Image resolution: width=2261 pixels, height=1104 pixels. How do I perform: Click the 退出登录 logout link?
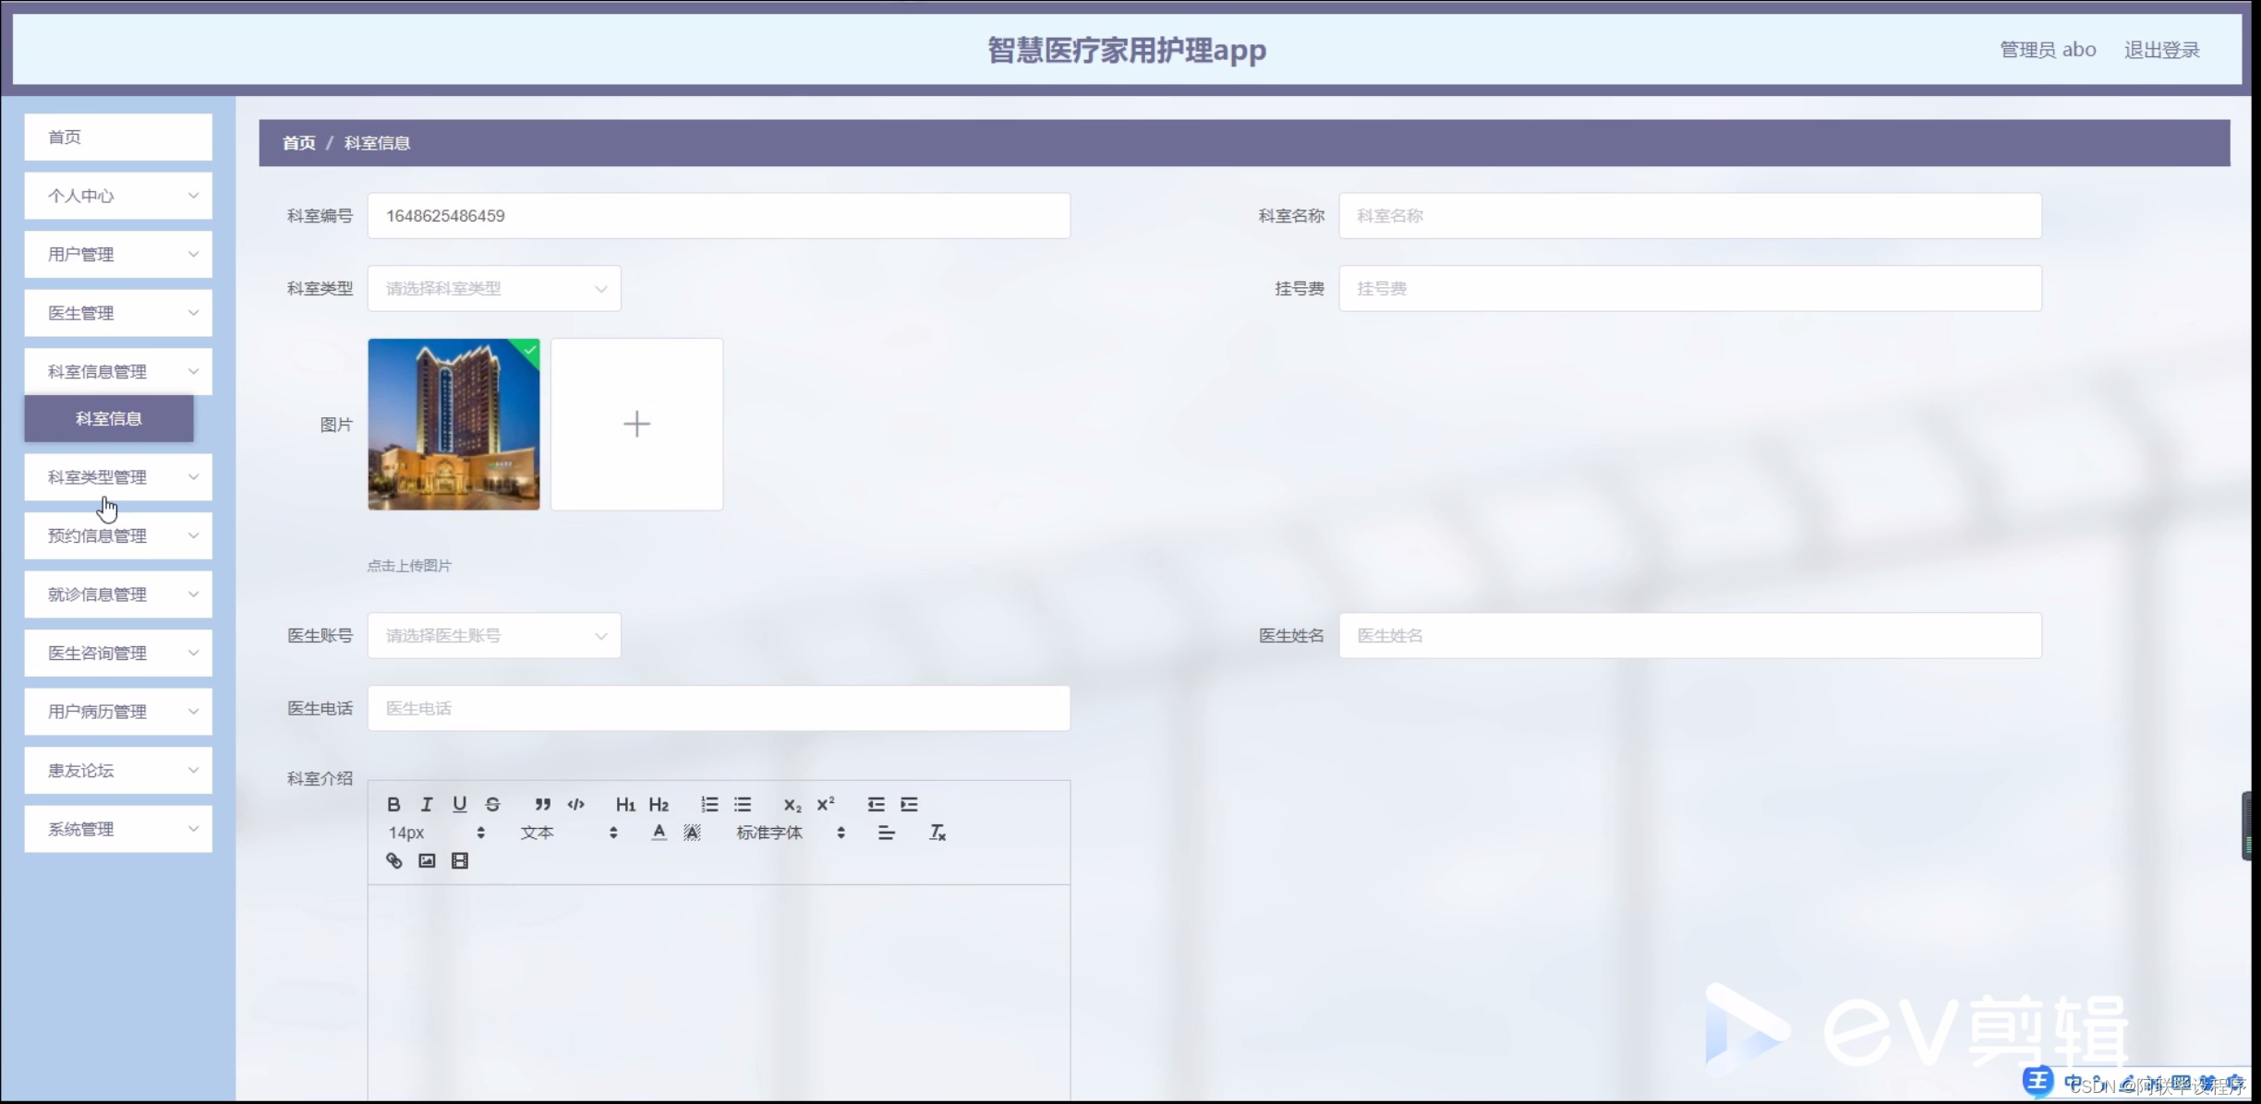[x=2161, y=50]
